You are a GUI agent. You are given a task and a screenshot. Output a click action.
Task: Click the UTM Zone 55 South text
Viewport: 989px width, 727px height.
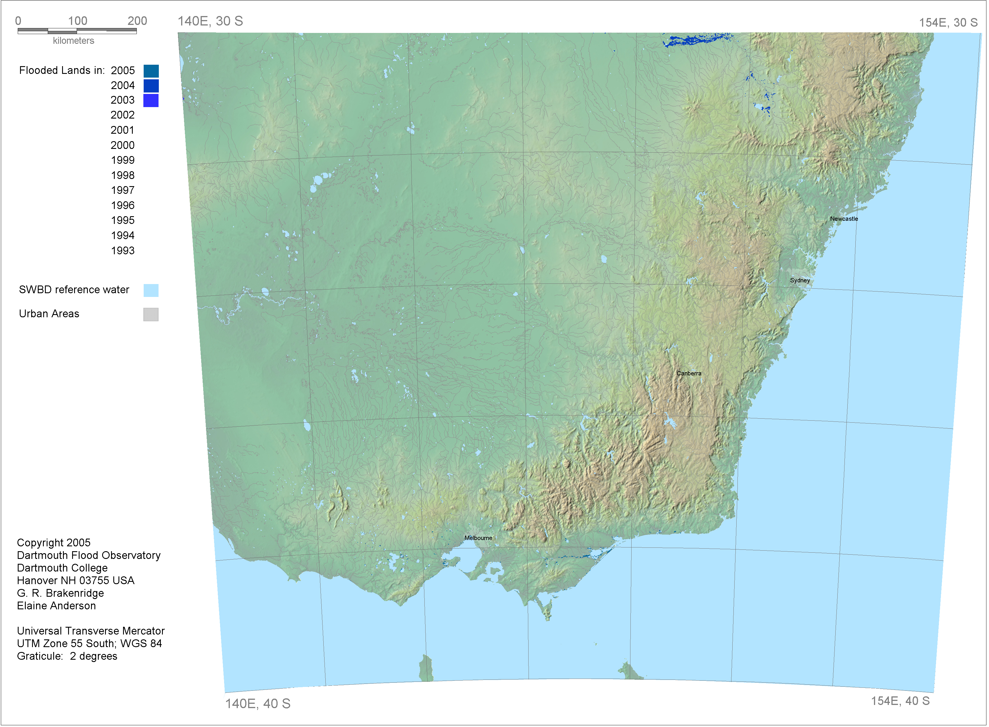[89, 643]
